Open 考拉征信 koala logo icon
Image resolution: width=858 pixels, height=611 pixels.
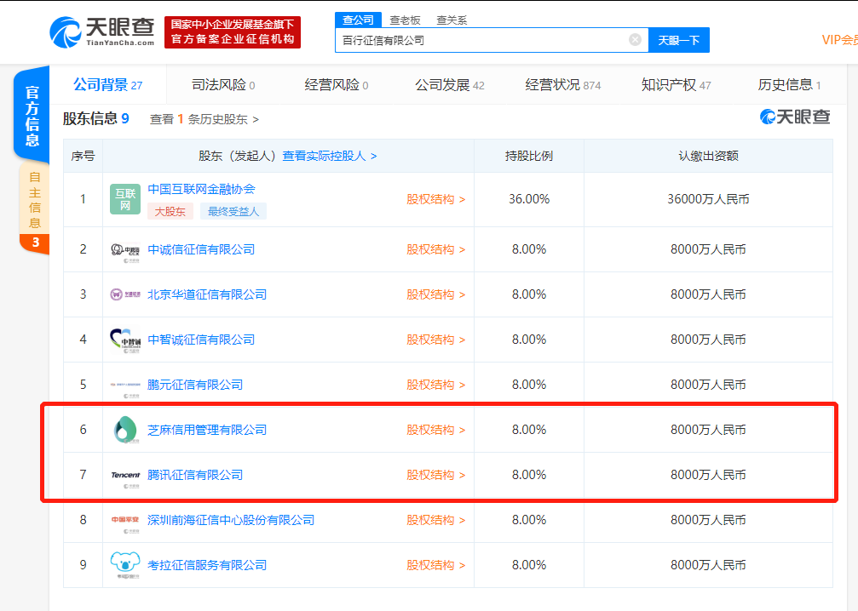click(124, 565)
